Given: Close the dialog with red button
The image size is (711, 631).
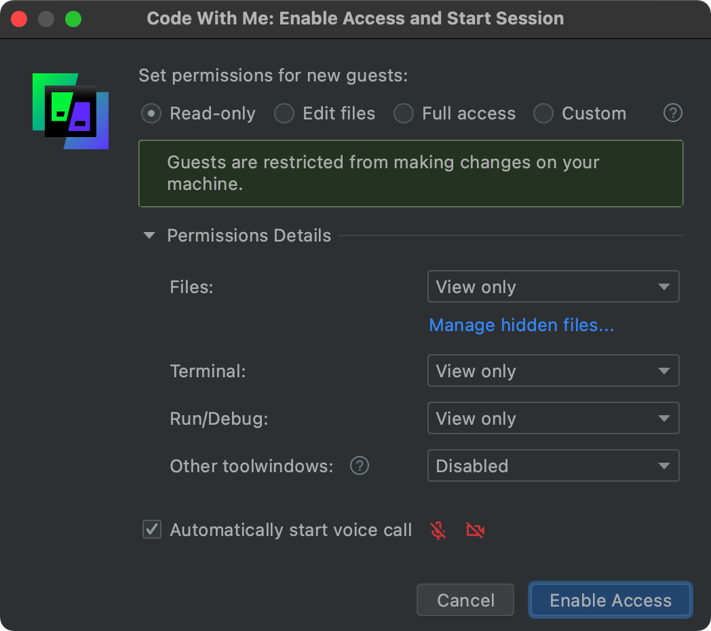Looking at the screenshot, I should (19, 19).
